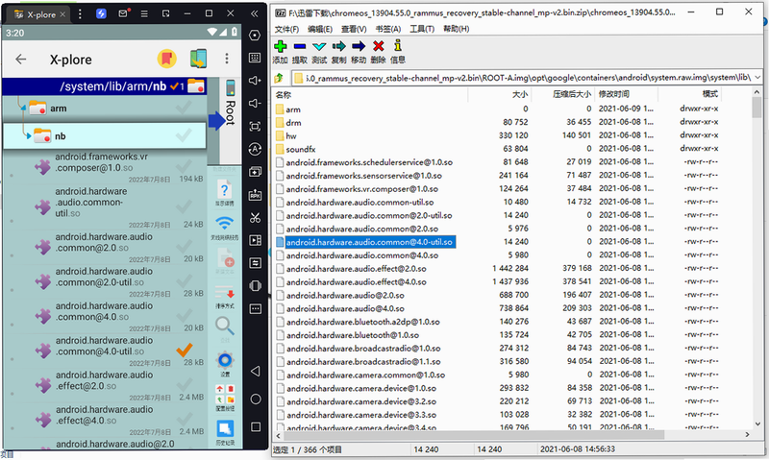Viewport: 769px width, 460px height.
Task: Click the Wi-Fi file sharing icon in X-plore
Action: pyautogui.click(x=225, y=224)
